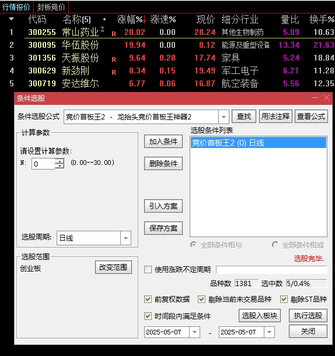Viewport: 335px width, 356px height.
Task: Click the dot icon after 名称(5)
Action: 104,19
